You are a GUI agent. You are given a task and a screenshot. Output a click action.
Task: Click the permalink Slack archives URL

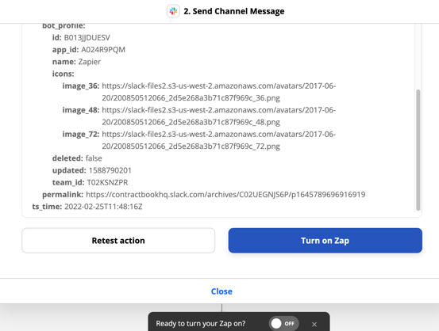[225, 195]
